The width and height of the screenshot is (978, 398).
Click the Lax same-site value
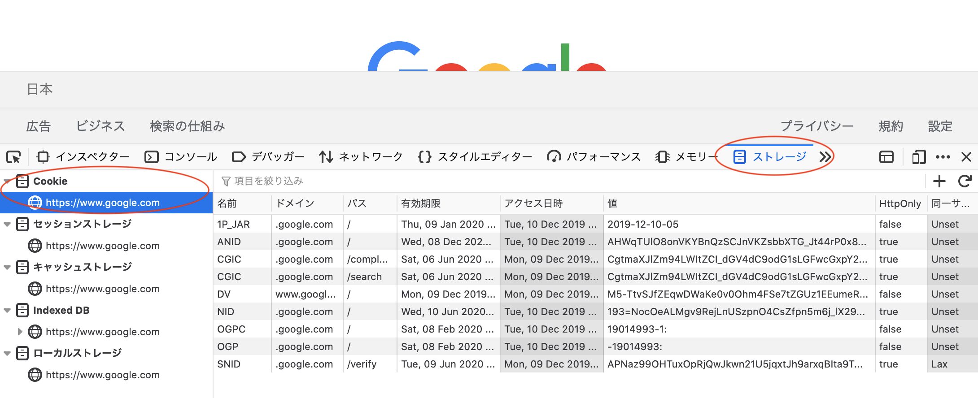[939, 364]
